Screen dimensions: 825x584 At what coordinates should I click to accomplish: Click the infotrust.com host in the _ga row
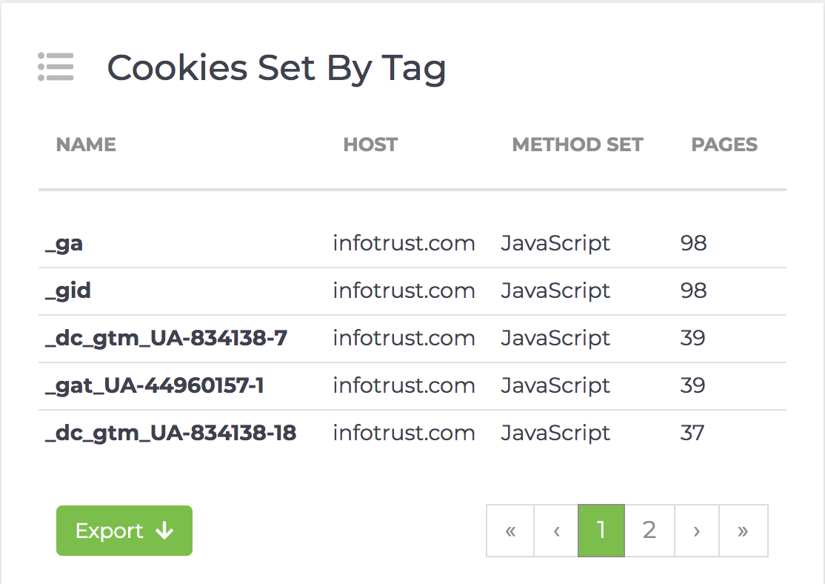click(x=404, y=243)
